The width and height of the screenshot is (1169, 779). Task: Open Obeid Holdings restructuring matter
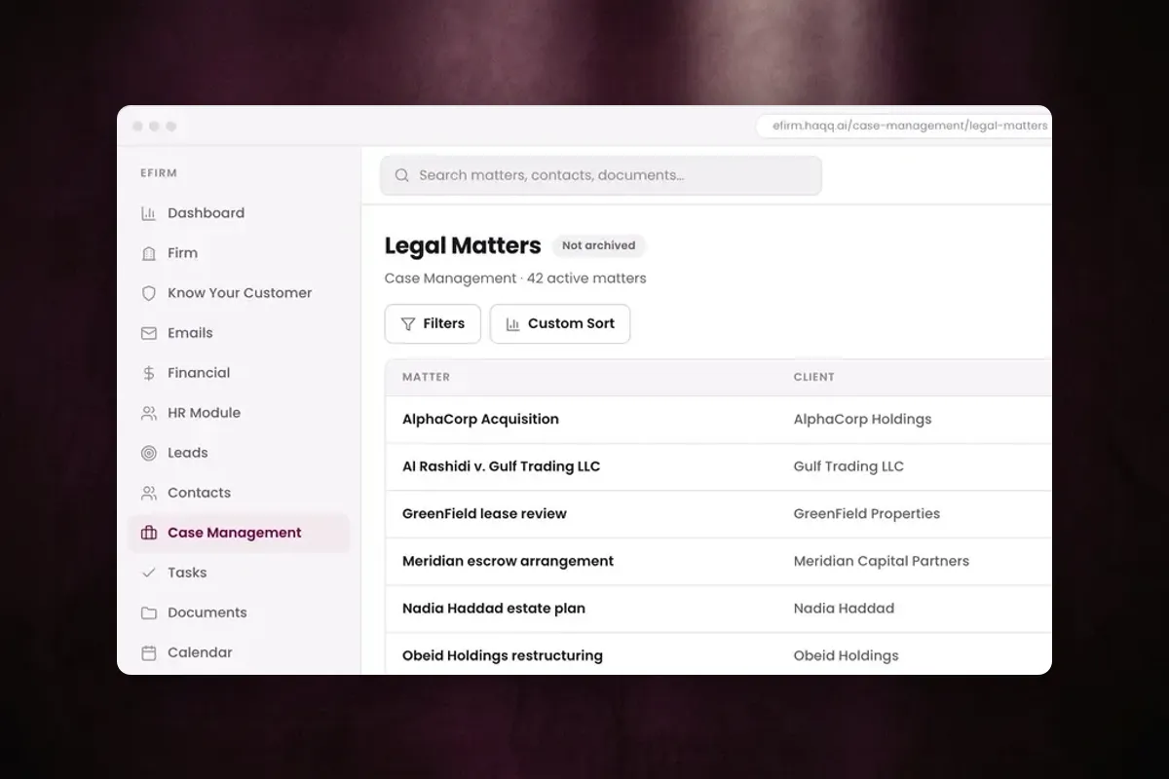503,655
